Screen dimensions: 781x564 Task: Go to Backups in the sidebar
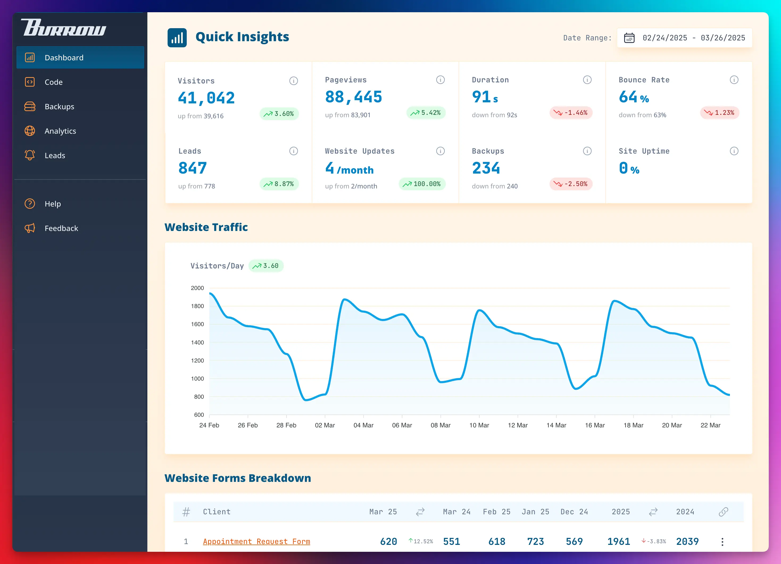(x=80, y=106)
